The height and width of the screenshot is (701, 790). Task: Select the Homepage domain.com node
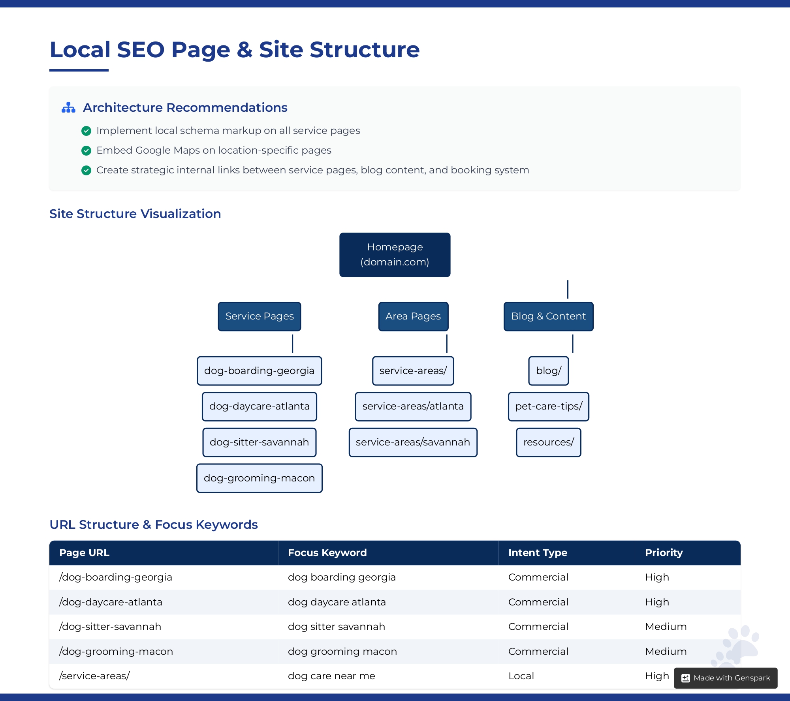coord(395,255)
